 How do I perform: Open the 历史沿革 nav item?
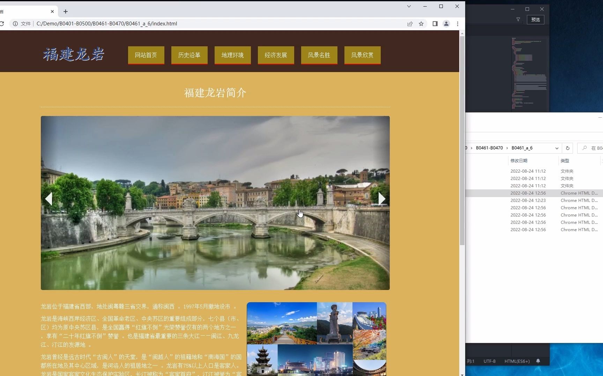pos(189,55)
